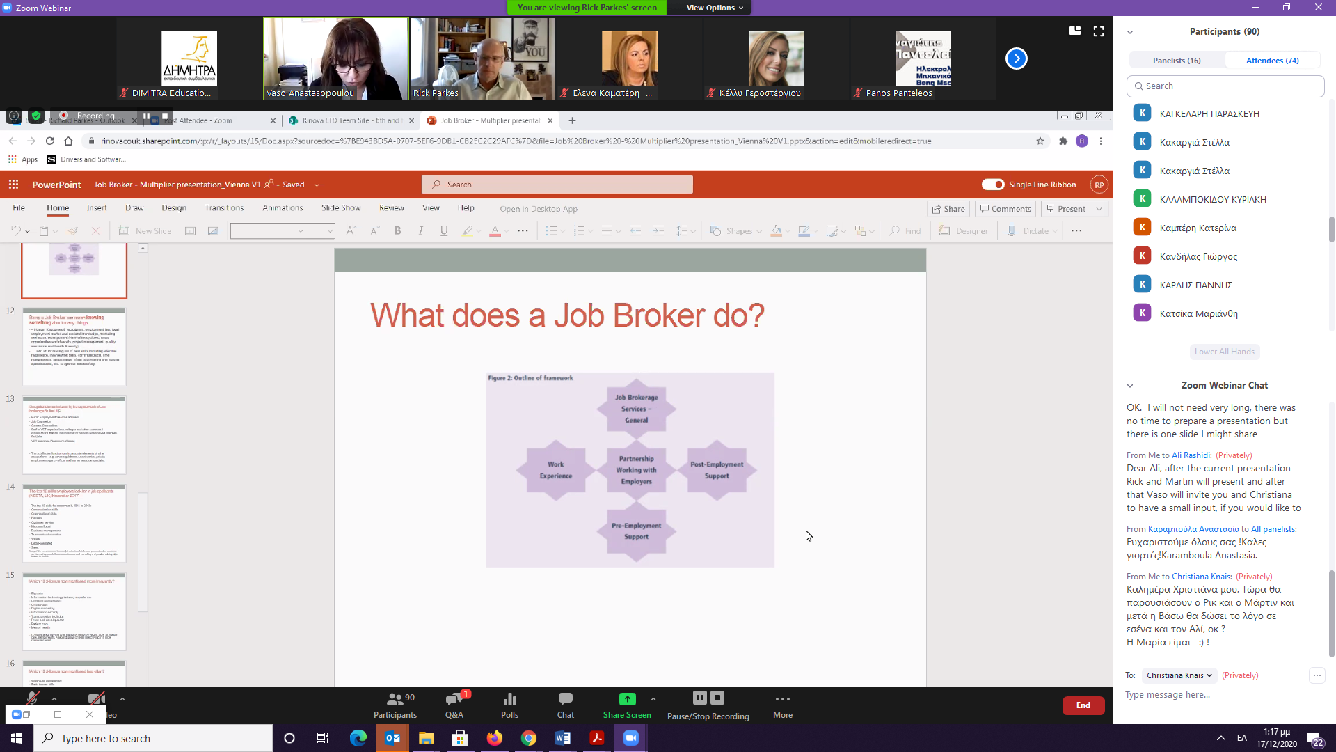1336x752 pixels.
Task: Collapse the Zoom Webinar Chat chevron
Action: click(x=1130, y=386)
